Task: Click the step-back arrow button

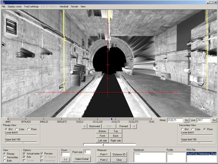Action: coord(85,126)
